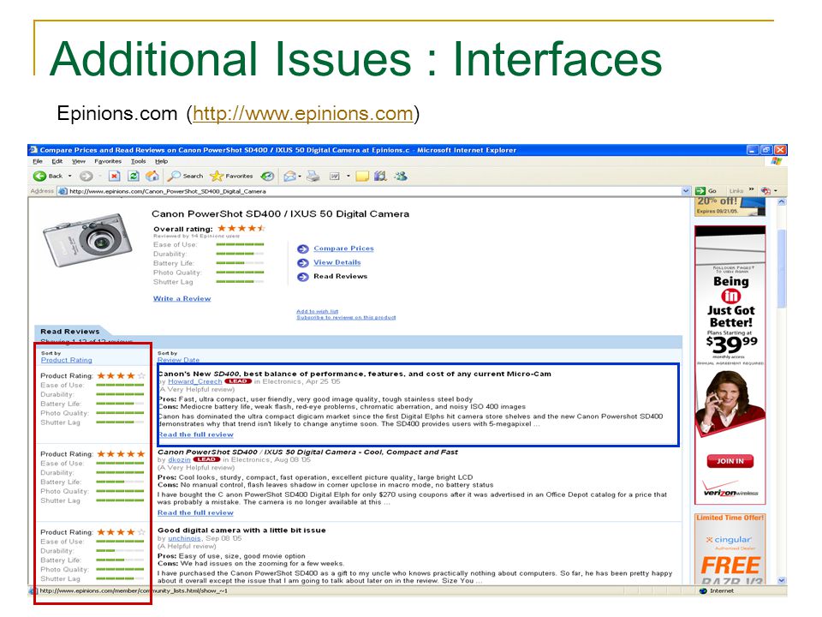The height and width of the screenshot is (617, 822).
Task: Read the full review by Howard_Creech
Action: (x=195, y=434)
